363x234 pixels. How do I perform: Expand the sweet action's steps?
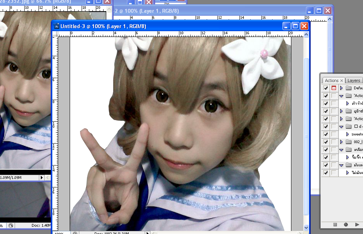click(x=347, y=134)
